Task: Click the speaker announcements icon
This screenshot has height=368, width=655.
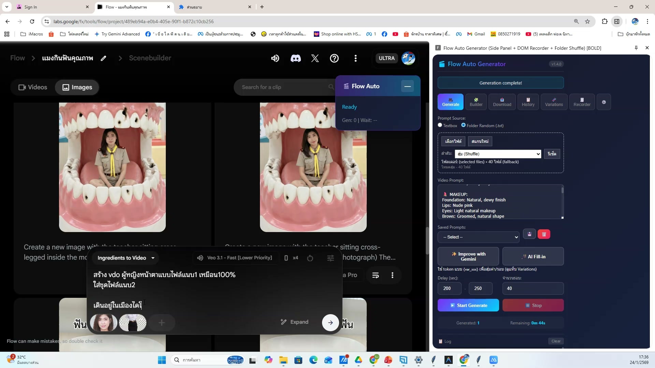Action: 275,58
